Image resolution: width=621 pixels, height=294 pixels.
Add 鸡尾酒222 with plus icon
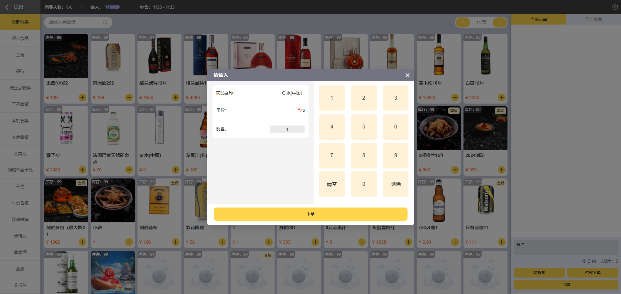(x=129, y=97)
